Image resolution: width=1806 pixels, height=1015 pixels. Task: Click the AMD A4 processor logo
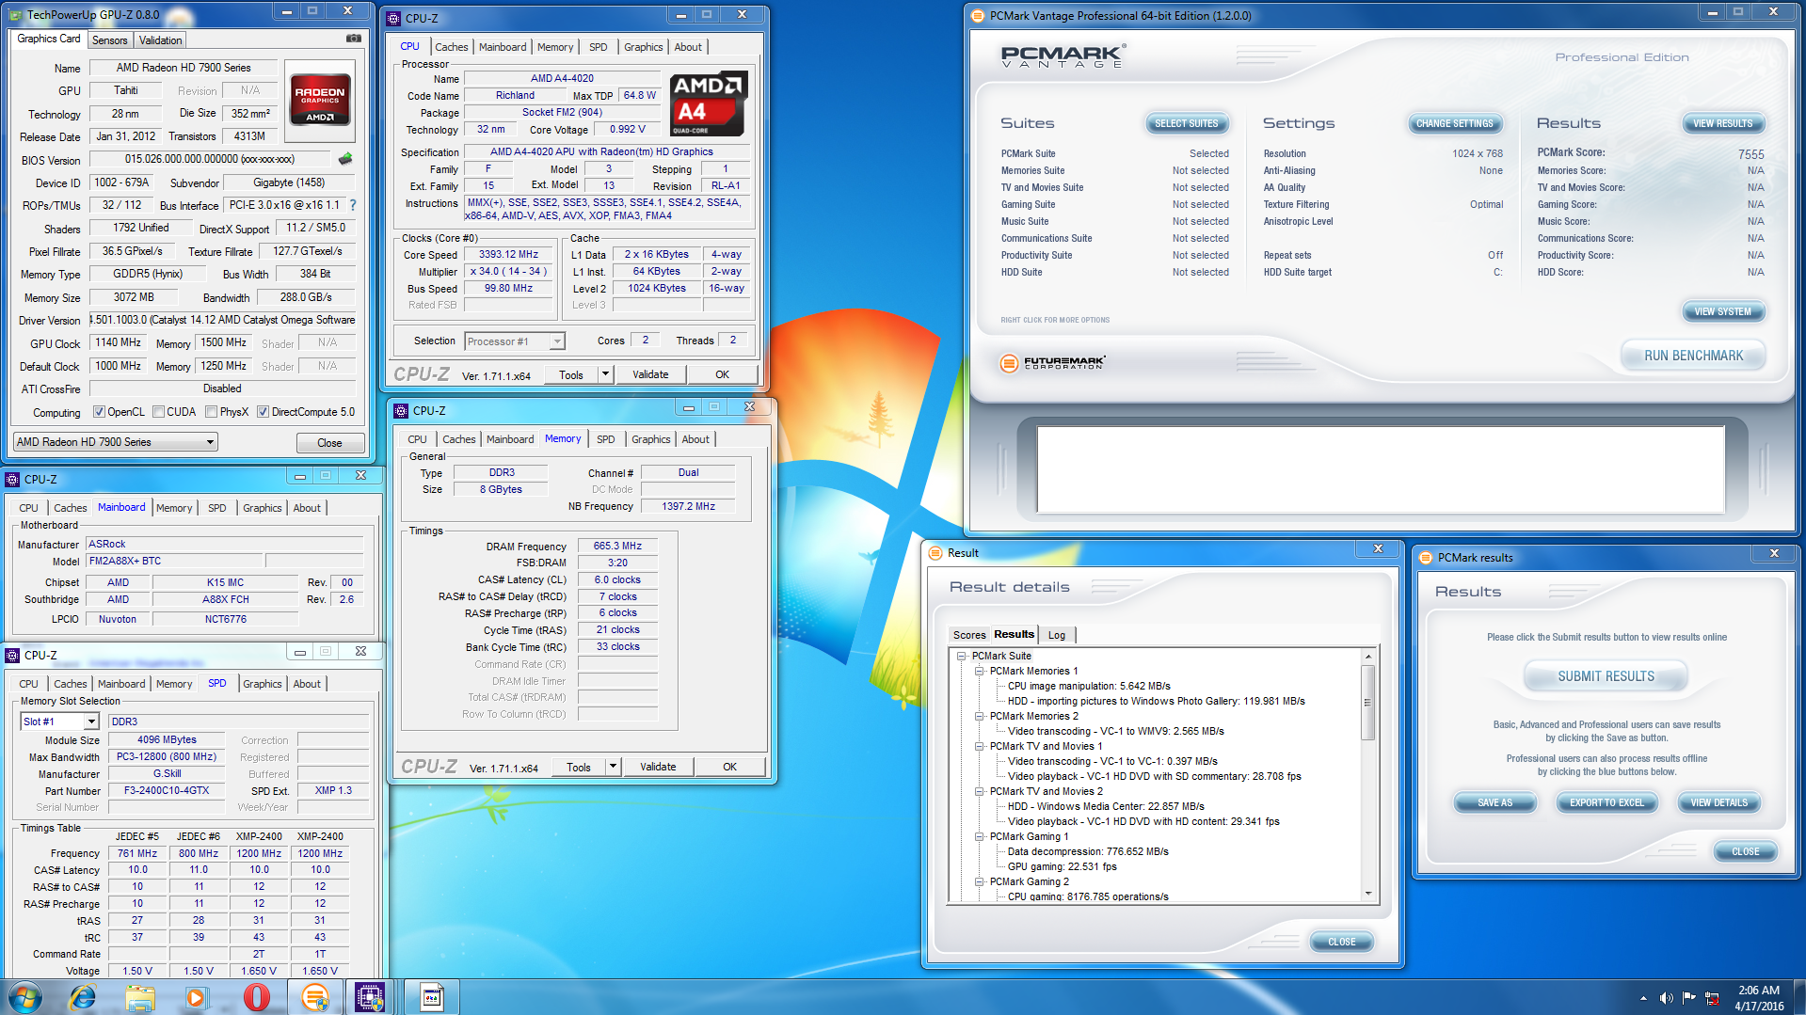click(709, 103)
